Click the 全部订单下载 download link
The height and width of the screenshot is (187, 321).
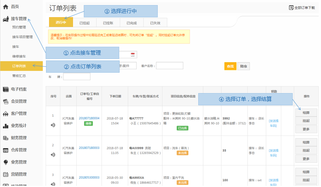coord(302,8)
